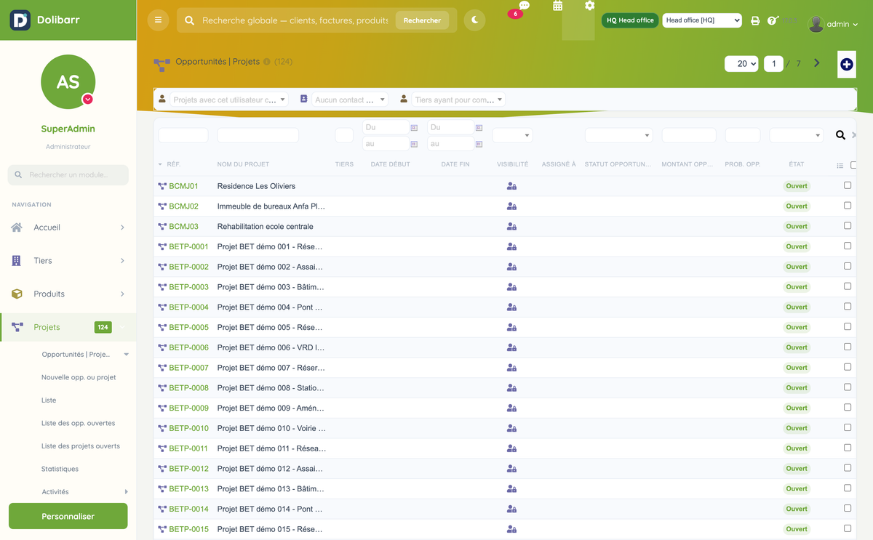Open Statistiques submenu entry

(x=60, y=469)
